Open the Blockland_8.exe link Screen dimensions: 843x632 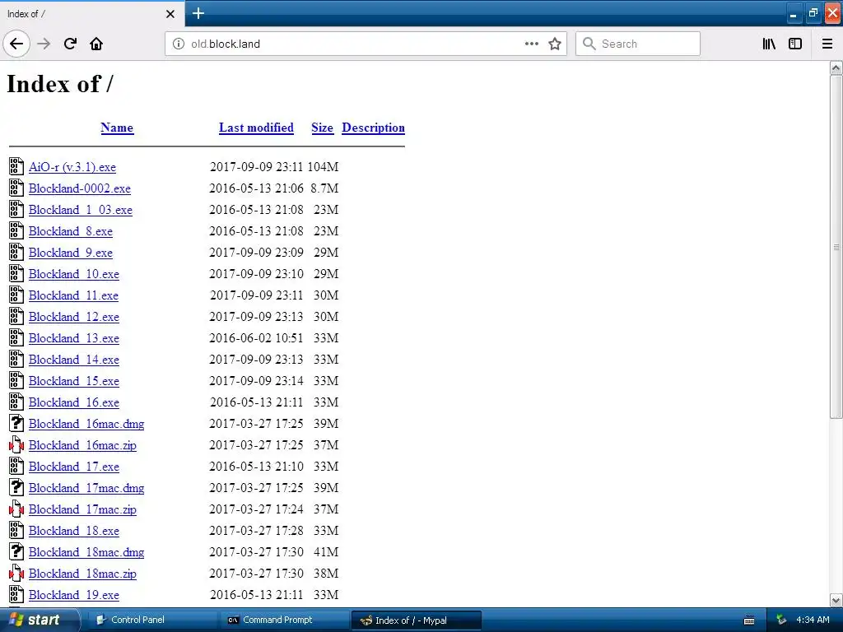pos(71,231)
